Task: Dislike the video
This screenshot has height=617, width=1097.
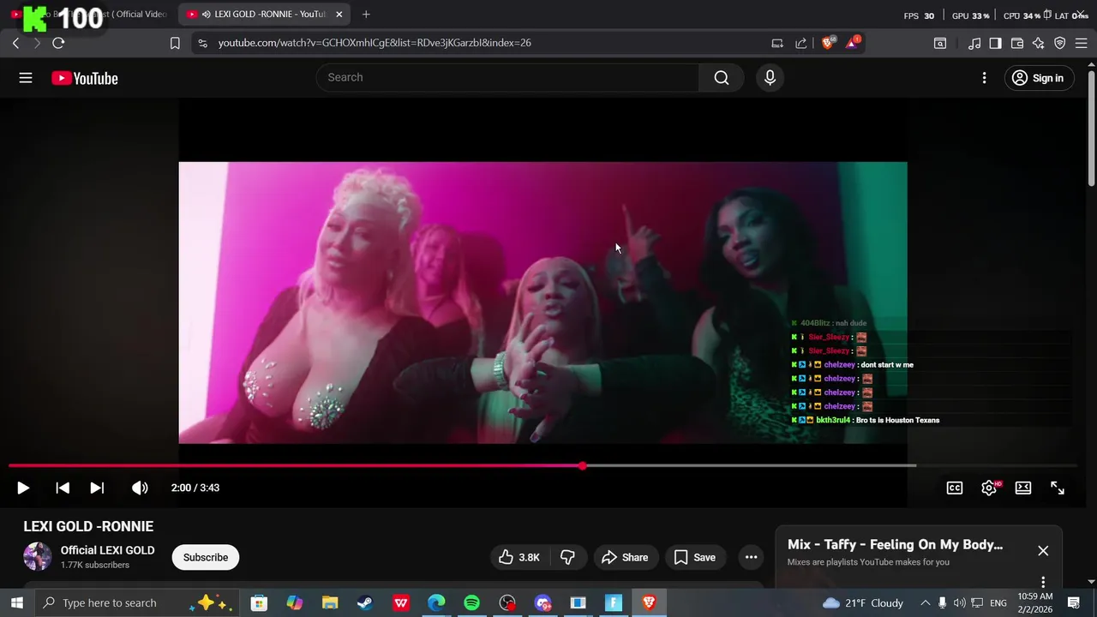Action: pos(567,557)
